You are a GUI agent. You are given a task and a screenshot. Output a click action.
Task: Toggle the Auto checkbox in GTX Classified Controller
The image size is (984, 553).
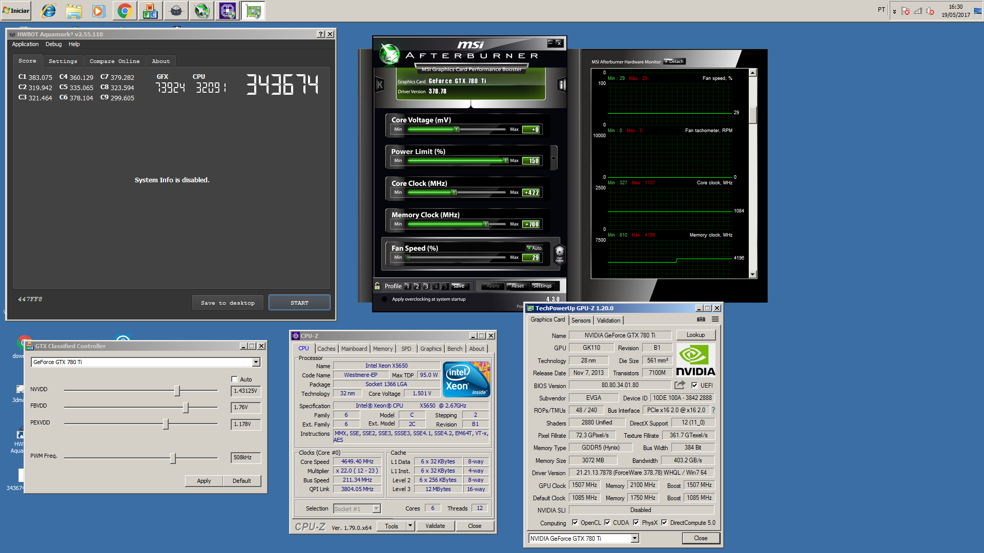click(234, 379)
